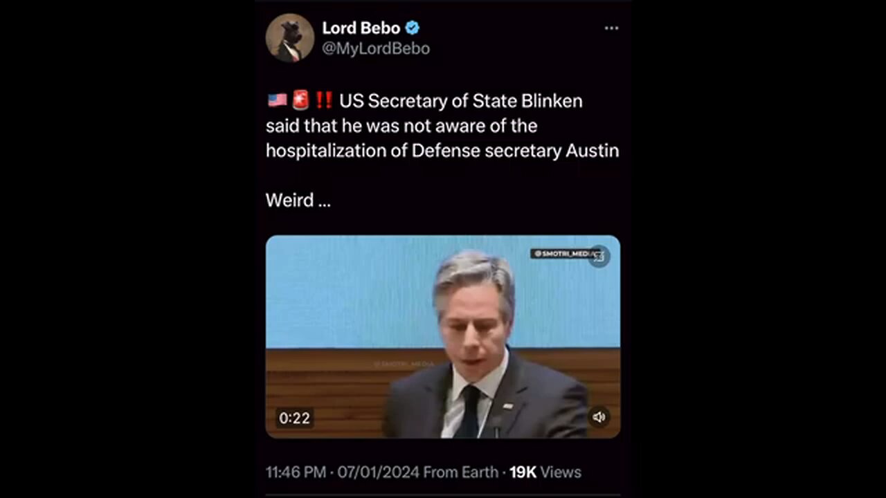
Task: Click the US flag emoji
Action: (277, 101)
